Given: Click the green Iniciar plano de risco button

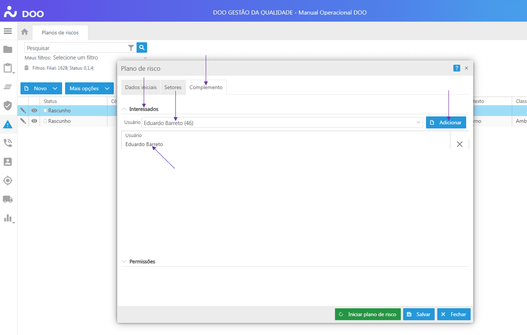Looking at the screenshot, I should 368,314.
